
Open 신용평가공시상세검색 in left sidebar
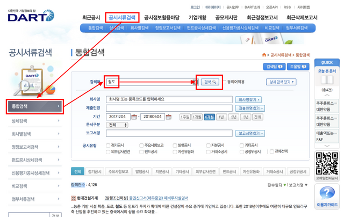(34, 173)
